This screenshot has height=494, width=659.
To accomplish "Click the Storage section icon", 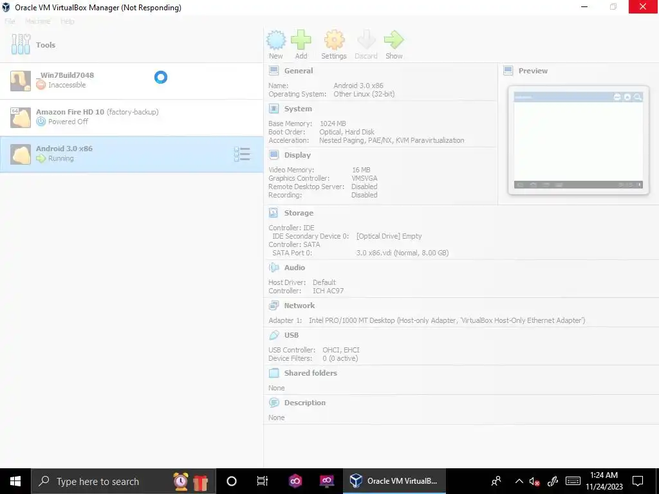I will (274, 213).
